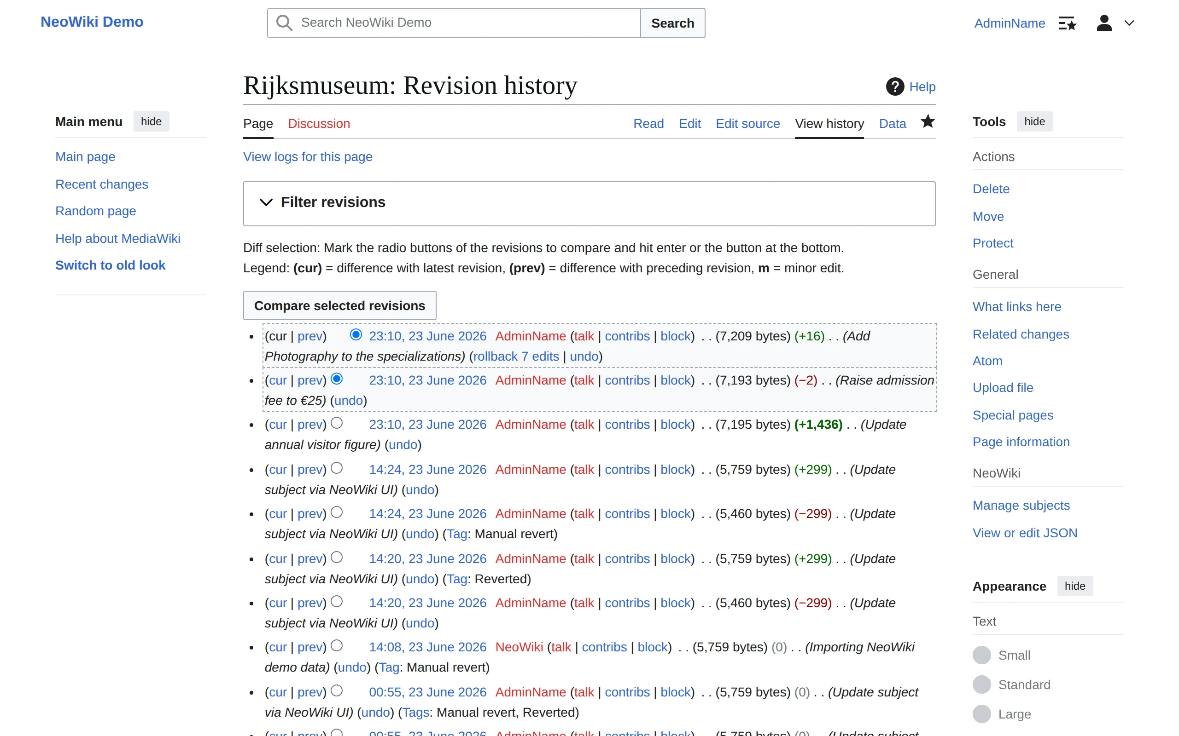The height and width of the screenshot is (736, 1179).
Task: Open Random page
Action: [x=95, y=211]
